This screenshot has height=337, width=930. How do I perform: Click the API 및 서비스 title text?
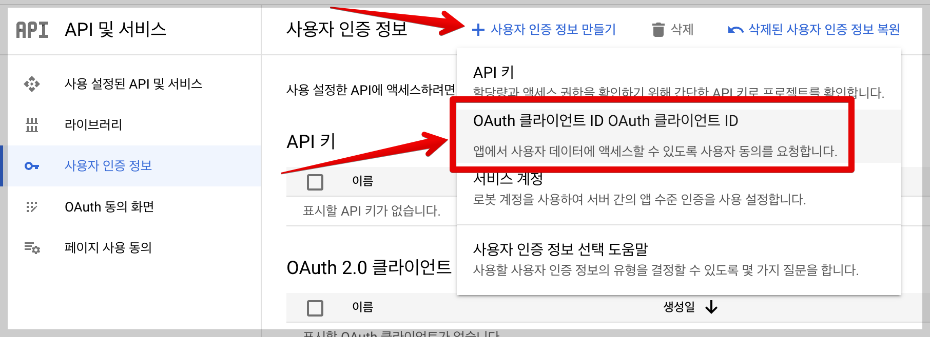click(x=115, y=30)
